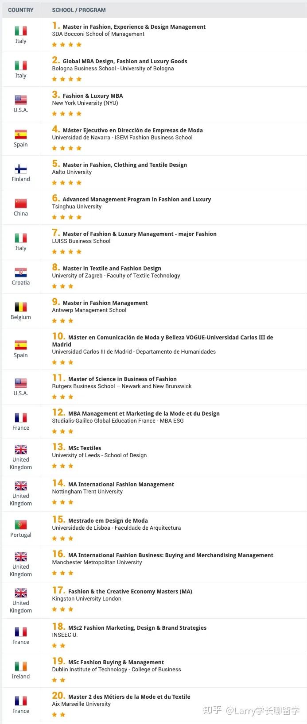
Task: Click the Finland flag icon
Action: coord(21,169)
